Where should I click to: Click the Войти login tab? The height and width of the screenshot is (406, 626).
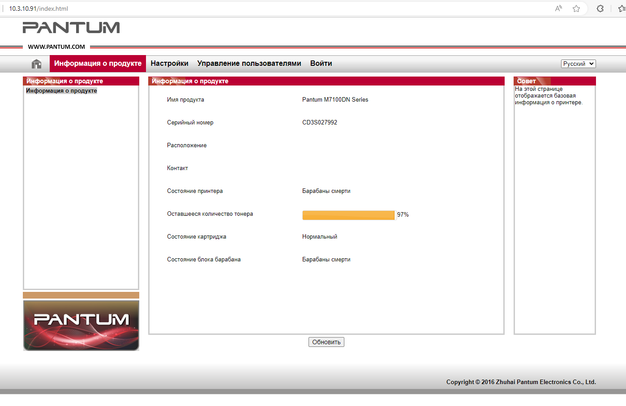click(321, 64)
